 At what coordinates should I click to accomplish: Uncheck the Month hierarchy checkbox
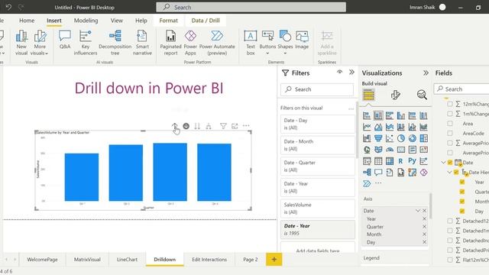point(462,202)
